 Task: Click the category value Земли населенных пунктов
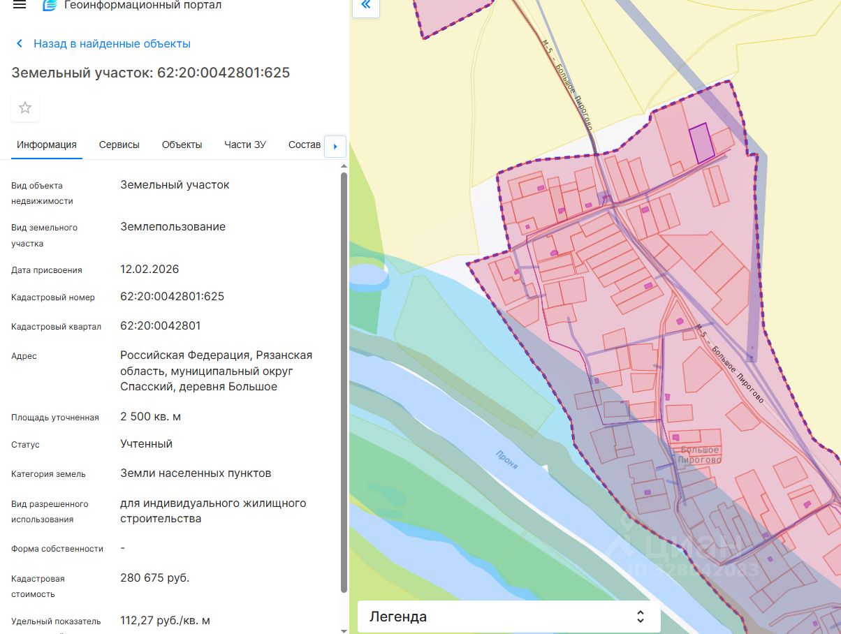click(x=196, y=473)
